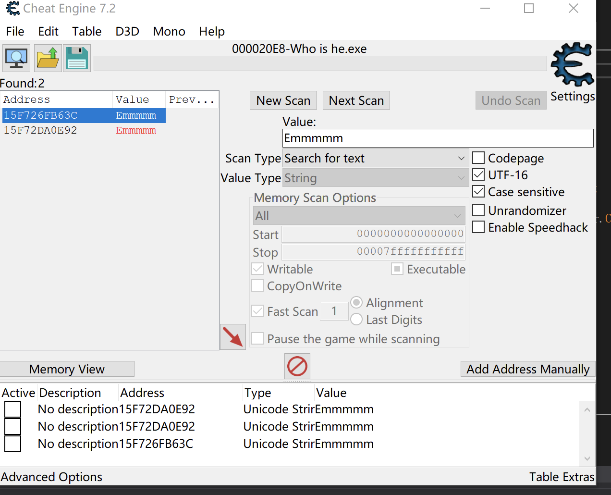Open the Value Type String dropdown
The height and width of the screenshot is (495, 611).
pyautogui.click(x=376, y=178)
